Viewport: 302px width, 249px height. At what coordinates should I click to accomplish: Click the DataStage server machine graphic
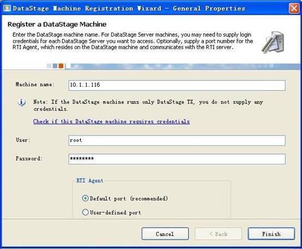(x=273, y=42)
